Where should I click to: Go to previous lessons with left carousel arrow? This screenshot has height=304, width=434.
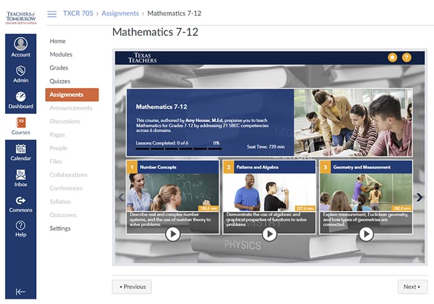(x=122, y=197)
